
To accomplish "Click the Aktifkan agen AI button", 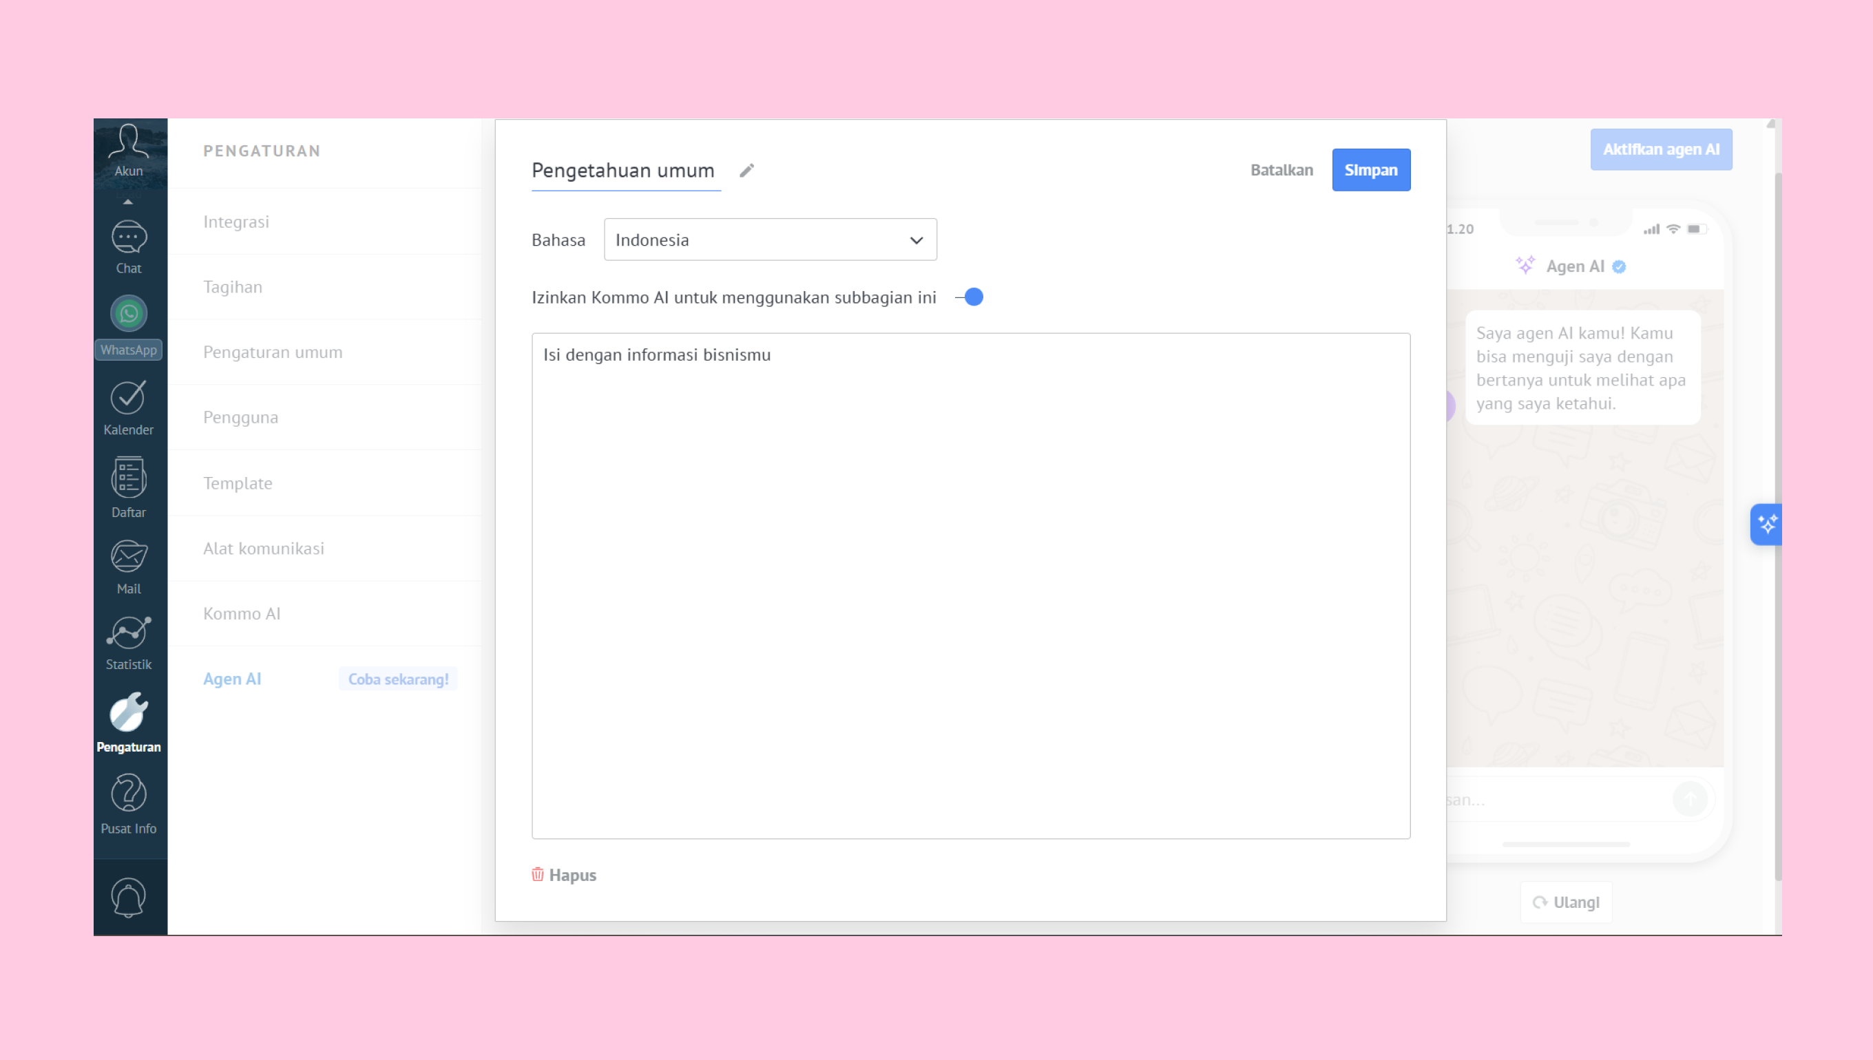I will point(1661,149).
